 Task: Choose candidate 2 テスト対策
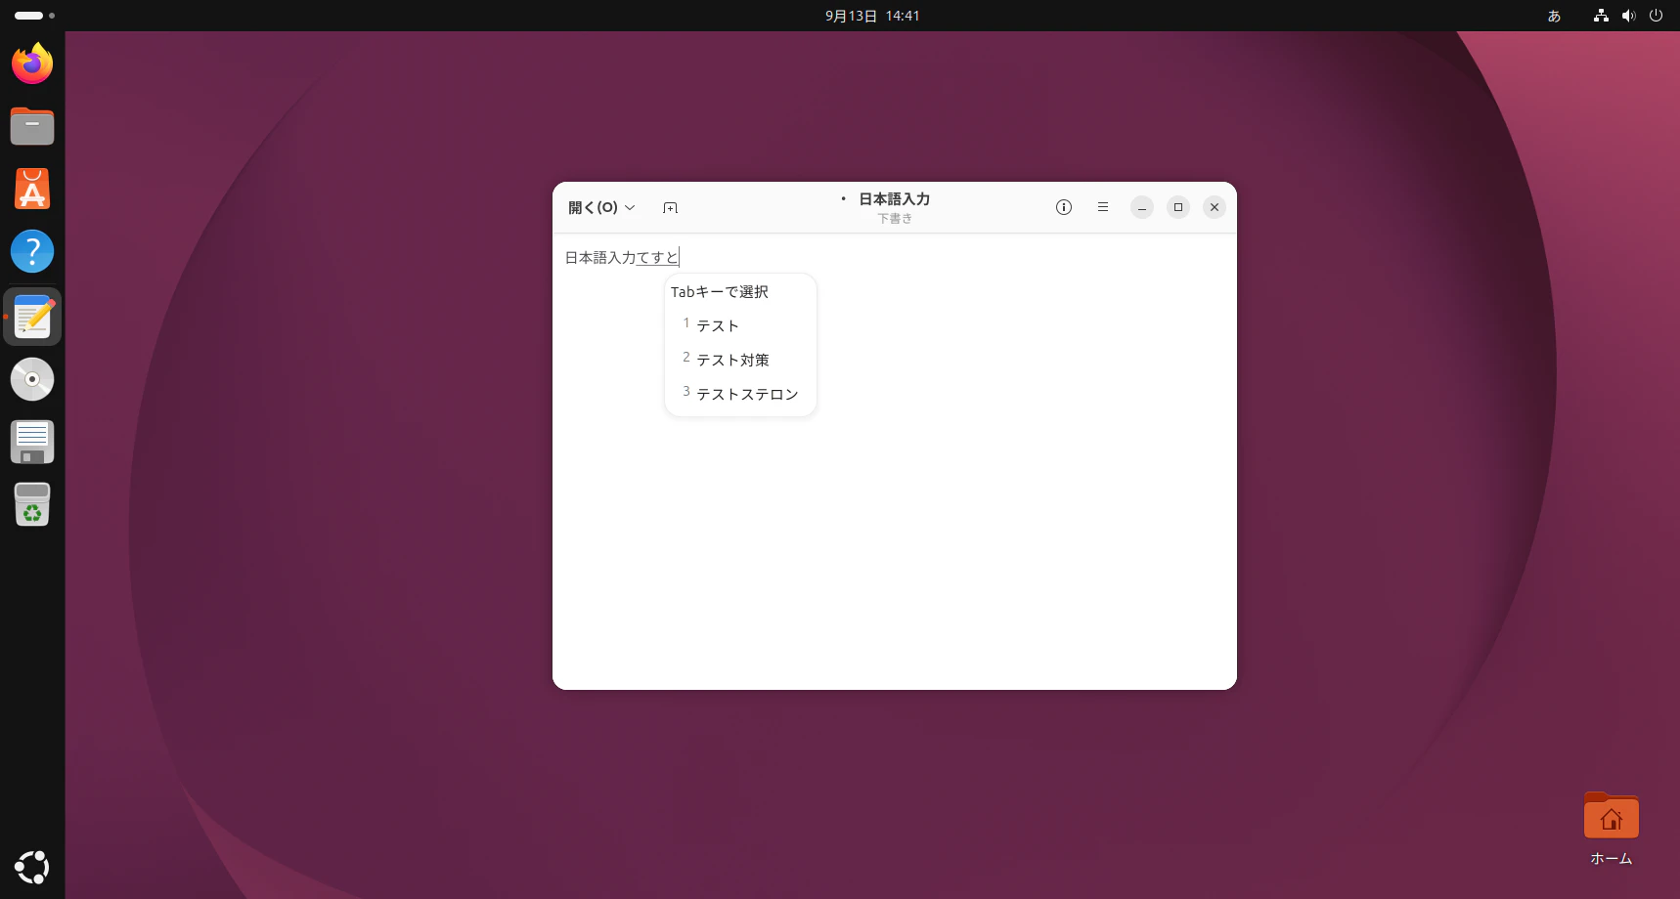740,360
